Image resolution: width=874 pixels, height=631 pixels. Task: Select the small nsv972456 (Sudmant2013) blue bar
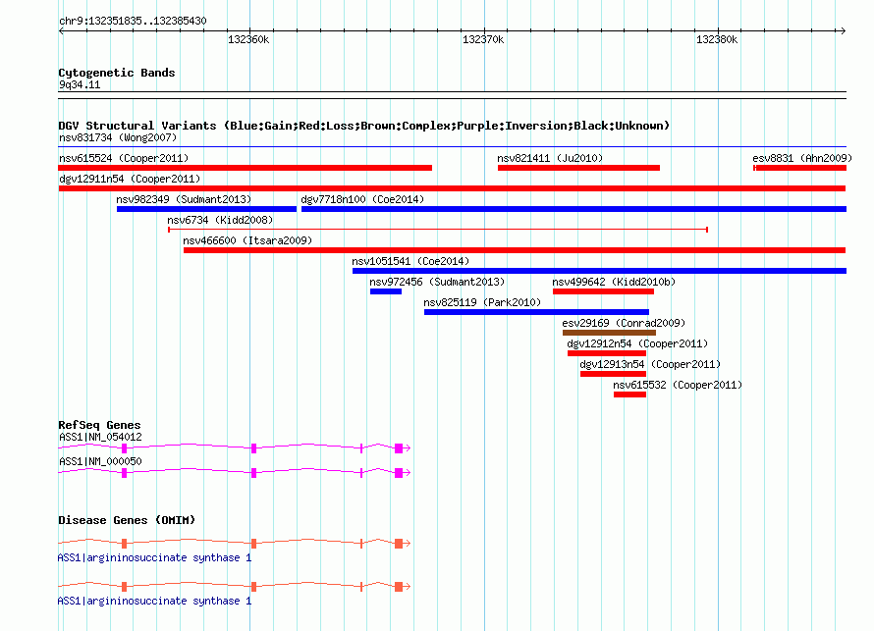pyautogui.click(x=386, y=291)
